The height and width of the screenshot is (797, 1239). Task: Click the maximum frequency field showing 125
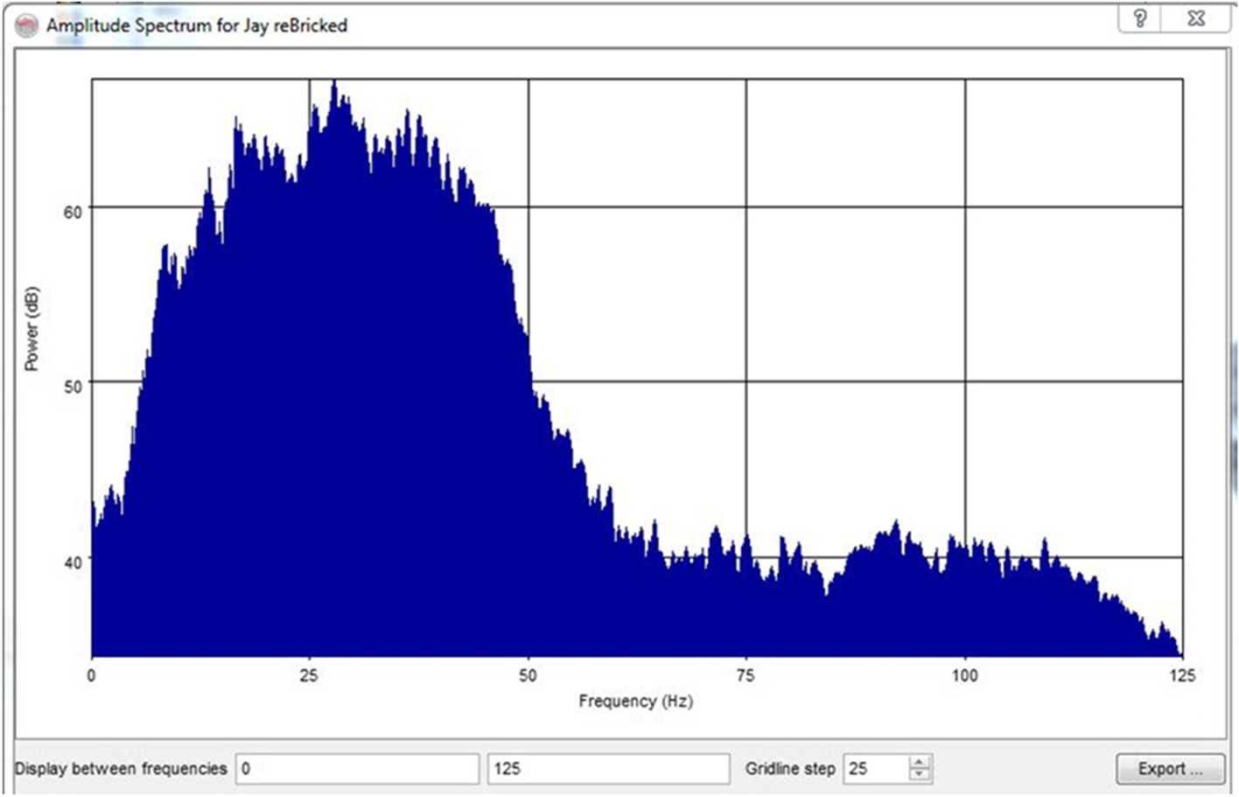click(x=608, y=769)
